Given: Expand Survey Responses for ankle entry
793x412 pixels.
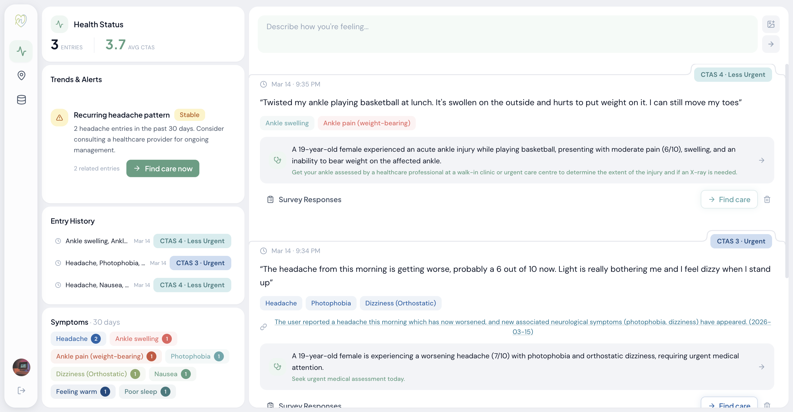Looking at the screenshot, I should click(x=310, y=200).
